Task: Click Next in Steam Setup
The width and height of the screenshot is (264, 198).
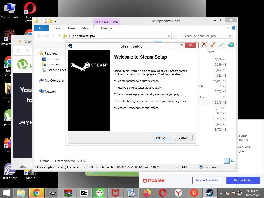Action: click(161, 138)
